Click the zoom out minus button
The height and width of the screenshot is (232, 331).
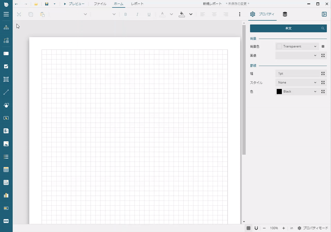pos(264,228)
